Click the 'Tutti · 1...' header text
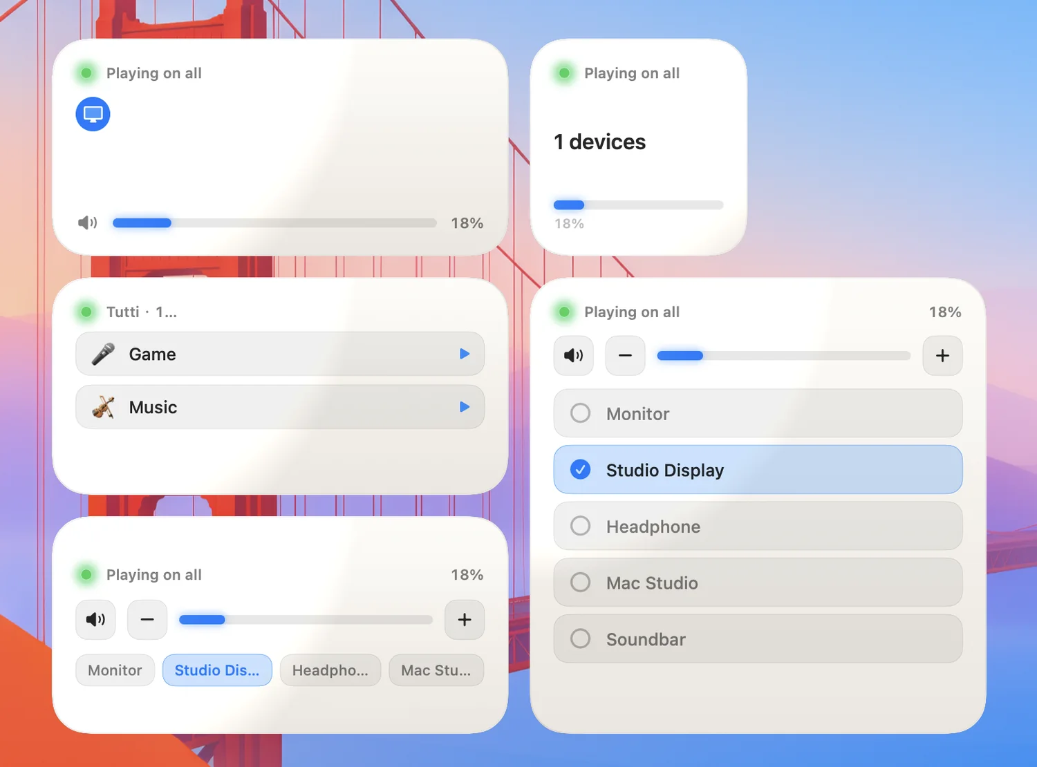This screenshot has height=767, width=1037. pyautogui.click(x=142, y=312)
